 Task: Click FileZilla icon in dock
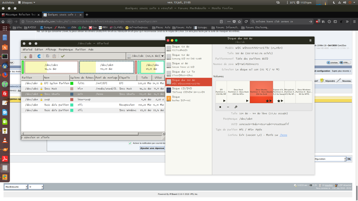[x=5, y=94]
